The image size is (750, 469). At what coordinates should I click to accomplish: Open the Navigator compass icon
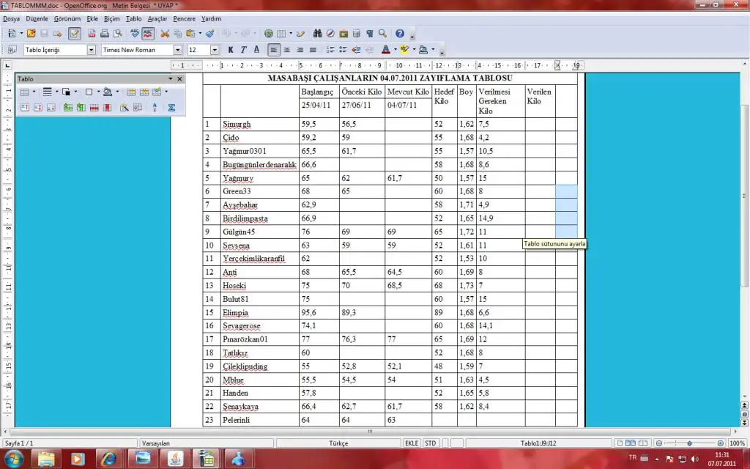point(331,34)
